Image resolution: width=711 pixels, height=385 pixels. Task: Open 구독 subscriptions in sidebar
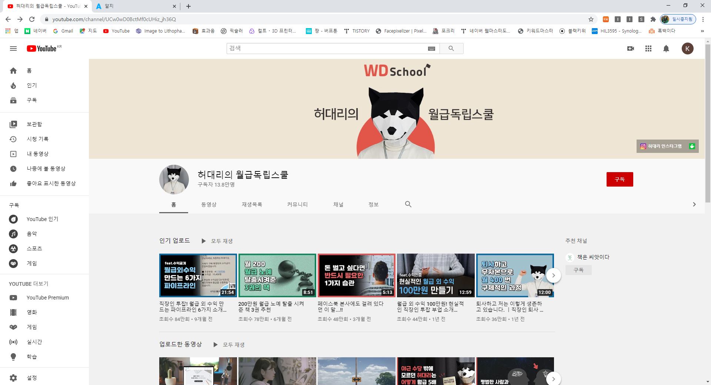pyautogui.click(x=44, y=100)
